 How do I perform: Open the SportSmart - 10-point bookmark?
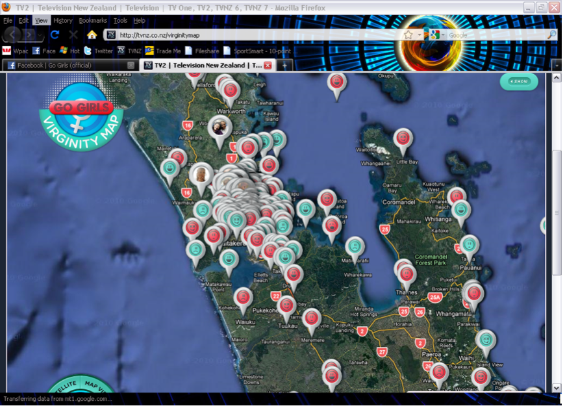click(260, 51)
